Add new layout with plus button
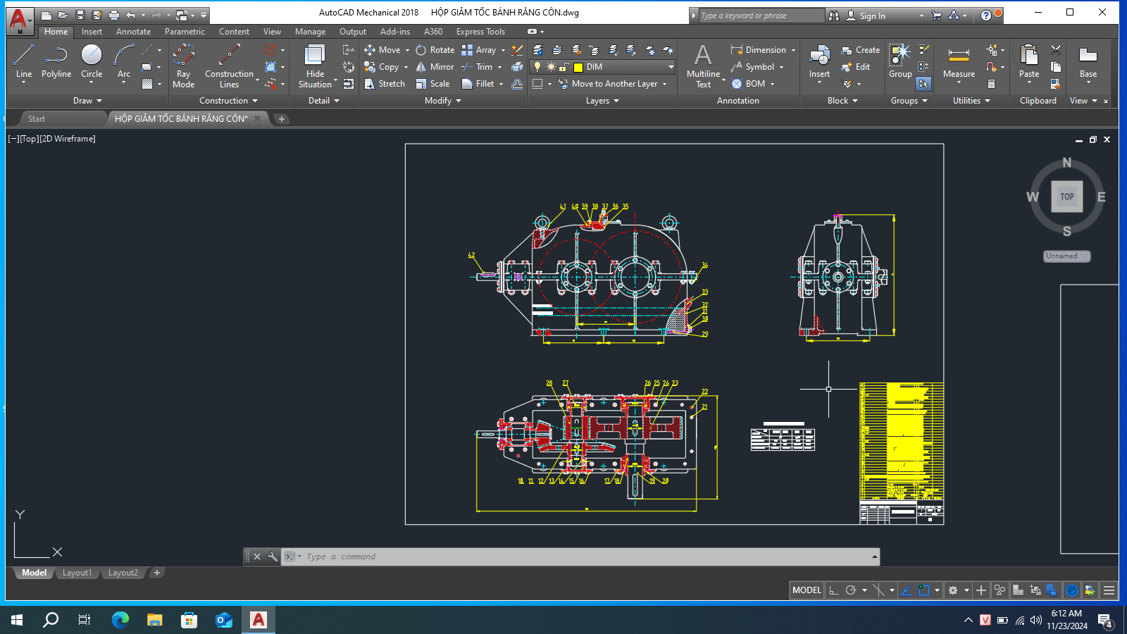The image size is (1127, 634). (157, 573)
